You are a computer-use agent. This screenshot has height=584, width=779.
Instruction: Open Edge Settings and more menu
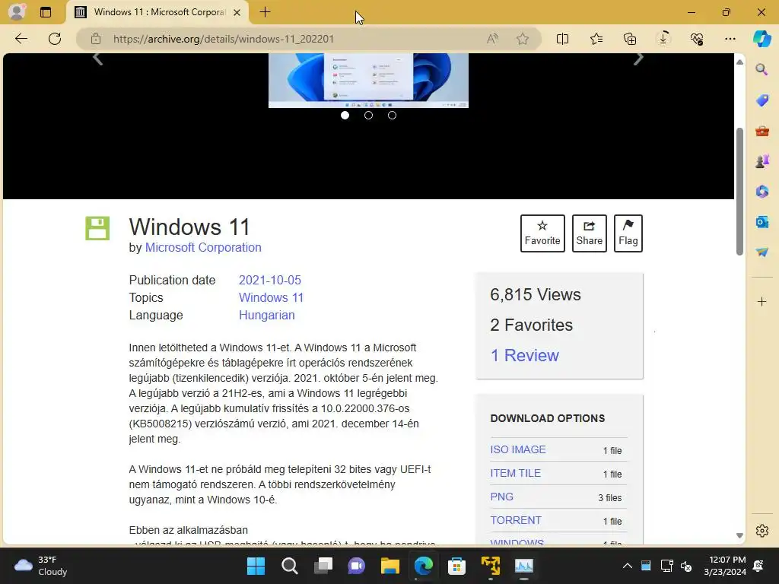[x=730, y=39]
